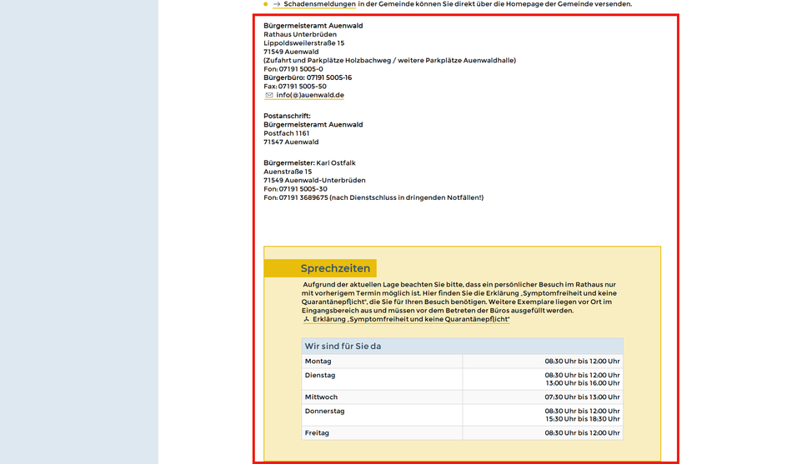Click the Montag hours 08:30 Uhr bis 12:00 Uhr
The height and width of the screenshot is (464, 792).
pos(582,361)
